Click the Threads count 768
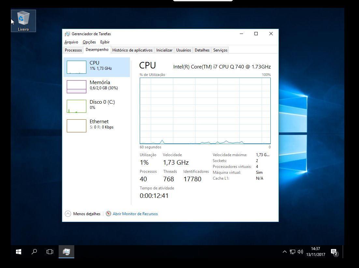The width and height of the screenshot is (359, 268). pos(168,179)
